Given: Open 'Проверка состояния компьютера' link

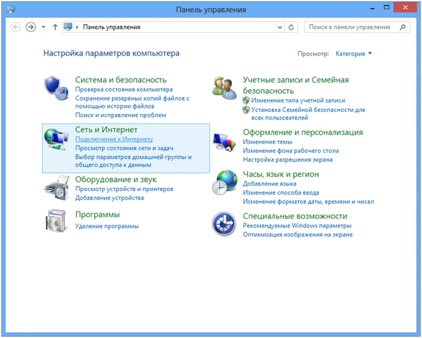Looking at the screenshot, I should tap(124, 89).
